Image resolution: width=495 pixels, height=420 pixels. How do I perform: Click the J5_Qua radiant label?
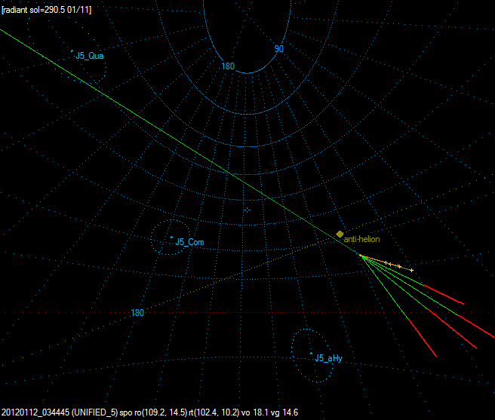pos(90,56)
